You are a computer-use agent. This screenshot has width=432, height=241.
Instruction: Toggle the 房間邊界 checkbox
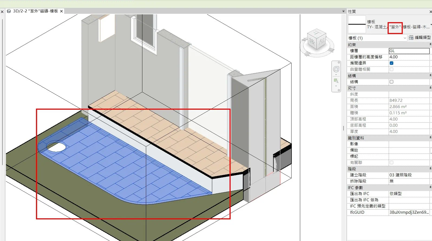pyautogui.click(x=391, y=63)
